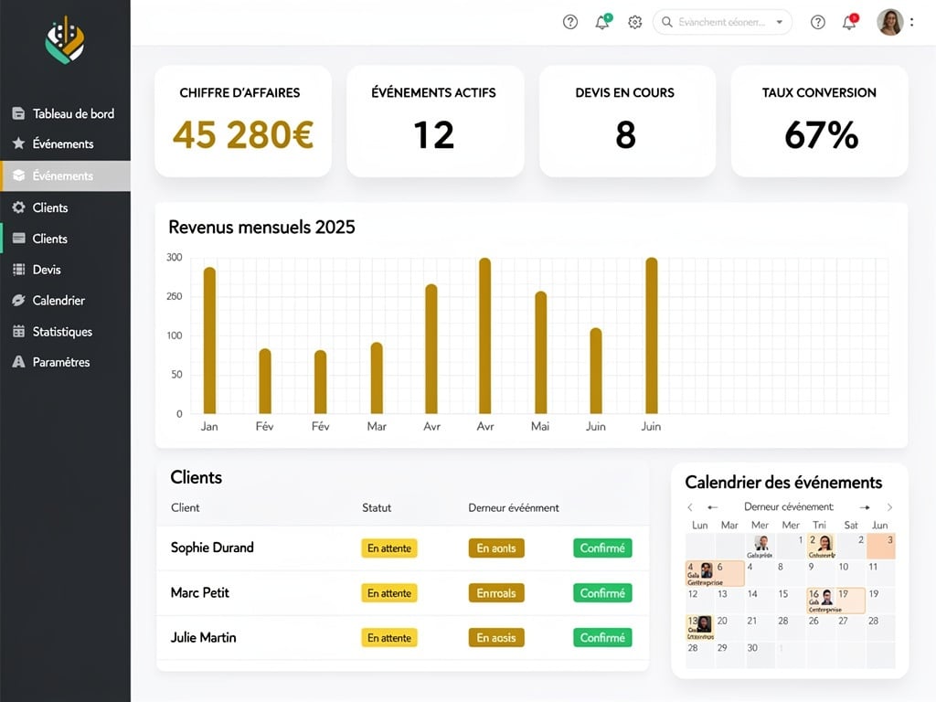Open the Calendrier sidebar icon
The image size is (936, 702).
pyautogui.click(x=20, y=300)
